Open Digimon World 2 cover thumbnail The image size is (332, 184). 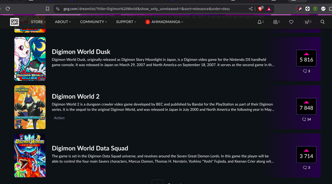30,107
